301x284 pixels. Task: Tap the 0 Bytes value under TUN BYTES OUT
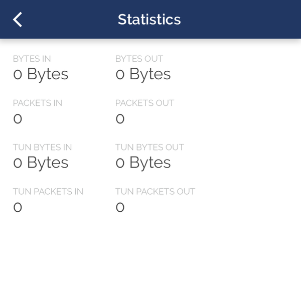point(143,163)
